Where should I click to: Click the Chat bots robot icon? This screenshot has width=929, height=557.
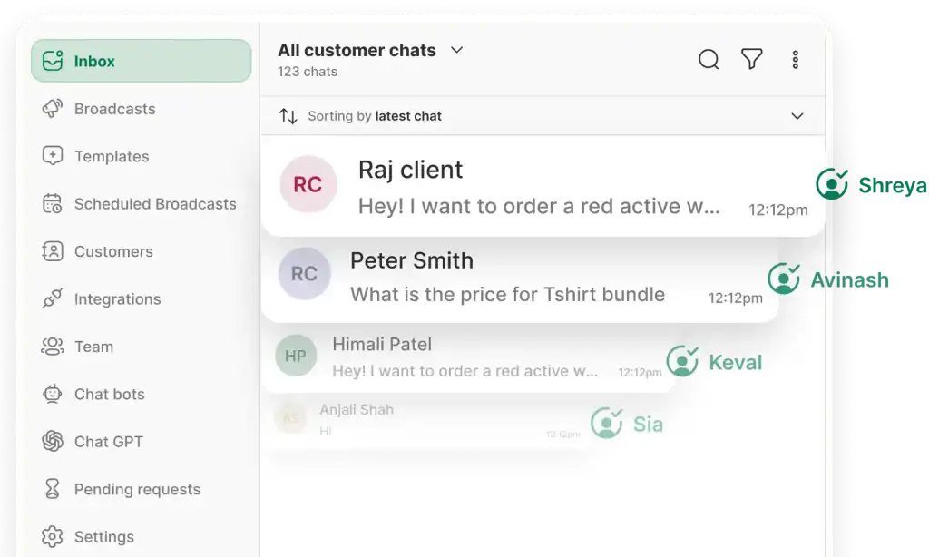pos(52,394)
